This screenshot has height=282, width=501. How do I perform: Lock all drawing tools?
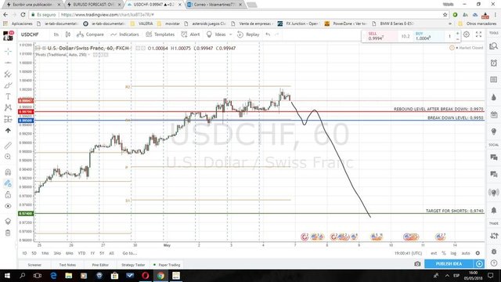(x=8, y=195)
